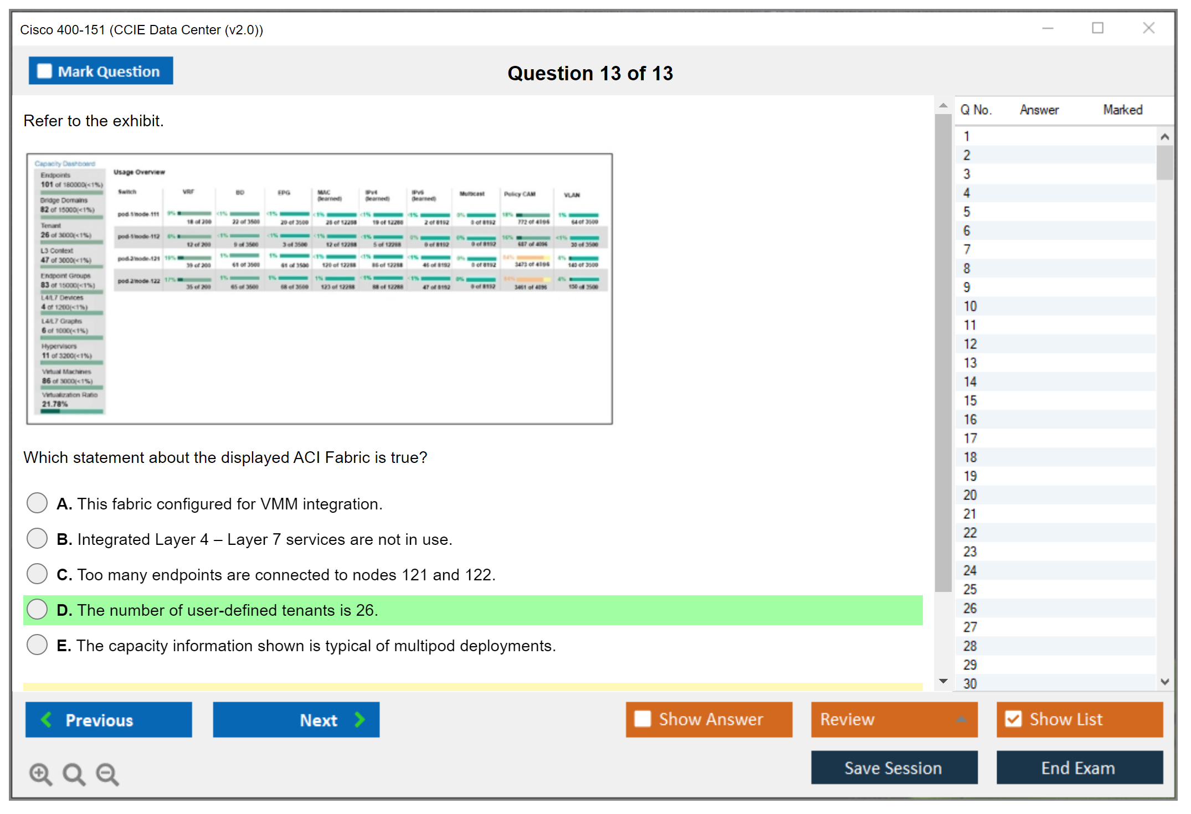The width and height of the screenshot is (1191, 814).
Task: Uncheck the Show List checkbox
Action: point(1013,719)
